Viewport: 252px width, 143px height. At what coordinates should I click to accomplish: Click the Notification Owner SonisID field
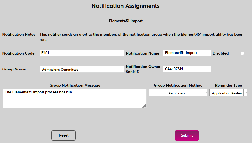[187, 69]
